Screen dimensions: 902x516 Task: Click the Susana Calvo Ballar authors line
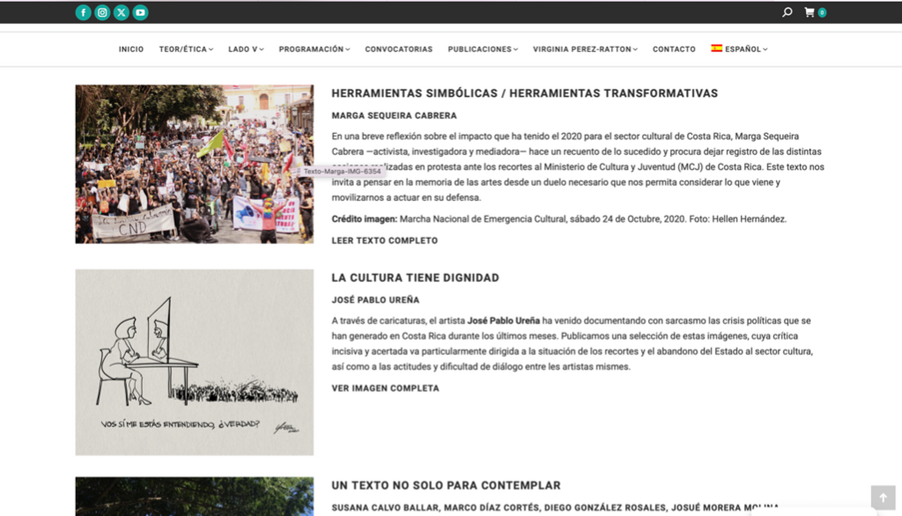pos(555,508)
